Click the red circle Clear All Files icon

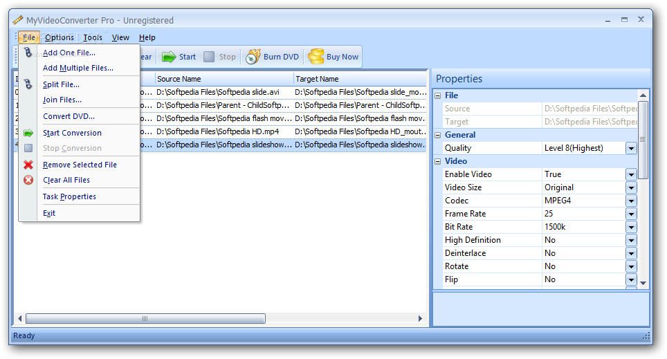click(x=28, y=180)
